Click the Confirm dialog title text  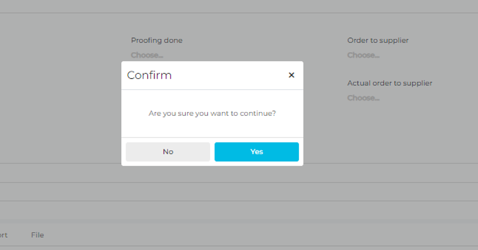tap(150, 75)
